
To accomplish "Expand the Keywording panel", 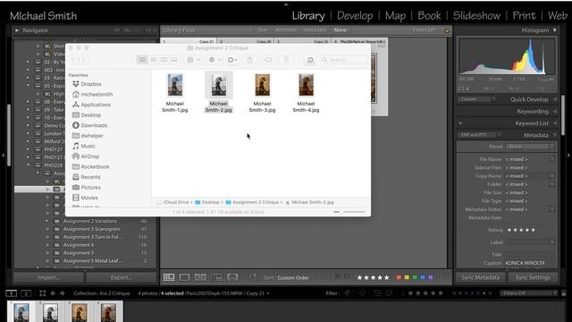I will (554, 111).
